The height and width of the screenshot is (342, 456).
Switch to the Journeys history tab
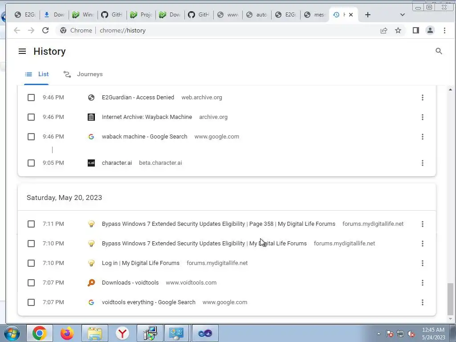point(83,74)
